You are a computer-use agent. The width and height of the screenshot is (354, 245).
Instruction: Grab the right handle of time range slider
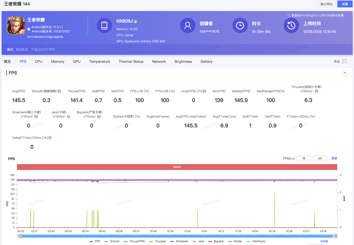coord(335,236)
